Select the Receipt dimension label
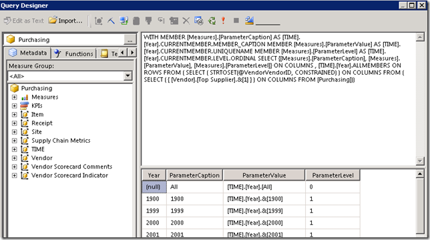This screenshot has width=430, height=240. (x=41, y=123)
